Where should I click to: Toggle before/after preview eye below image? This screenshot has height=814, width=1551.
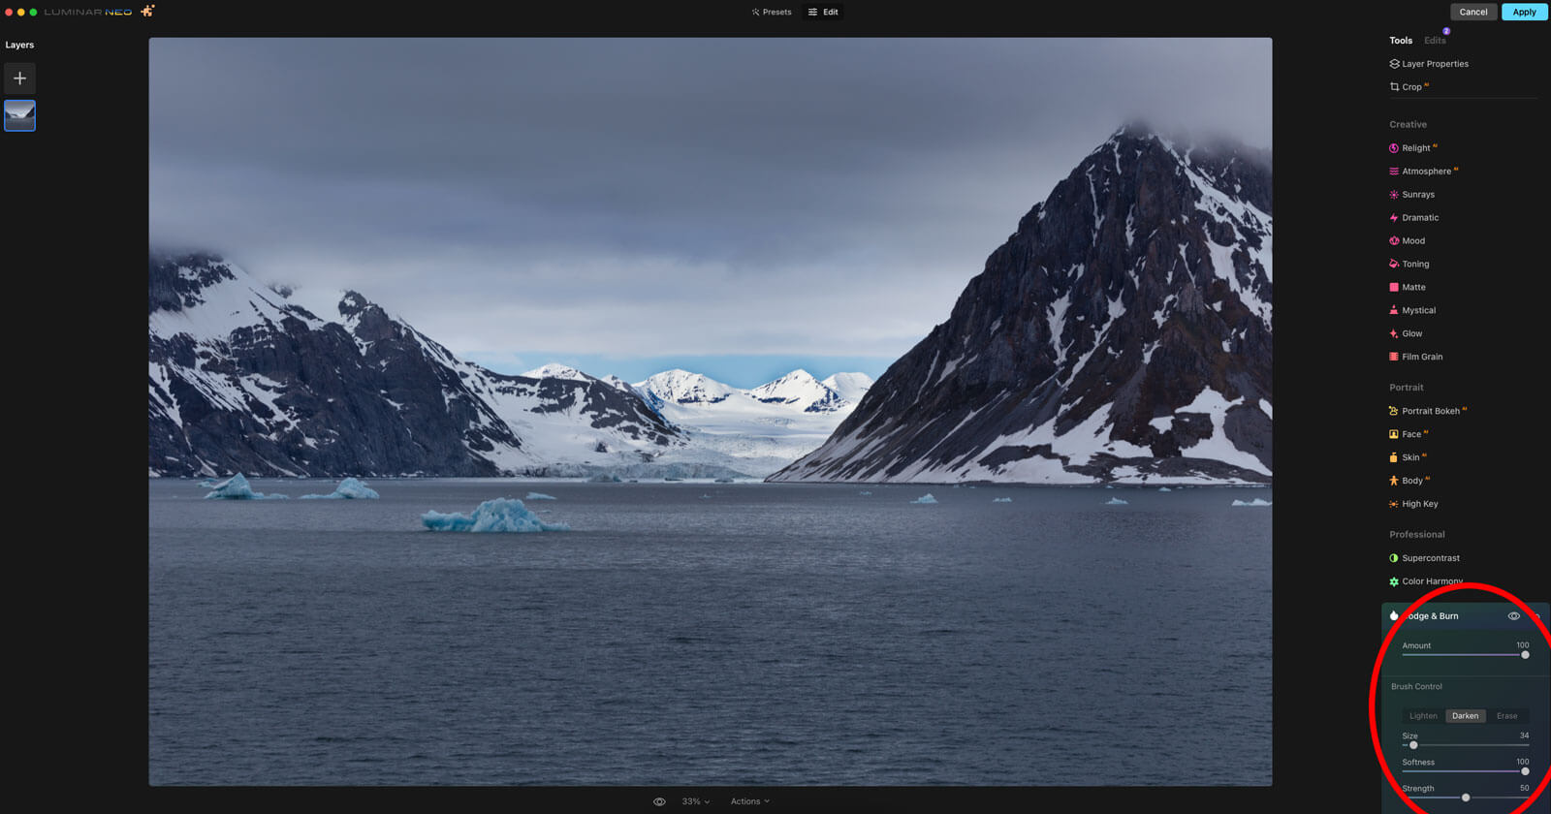coord(659,801)
